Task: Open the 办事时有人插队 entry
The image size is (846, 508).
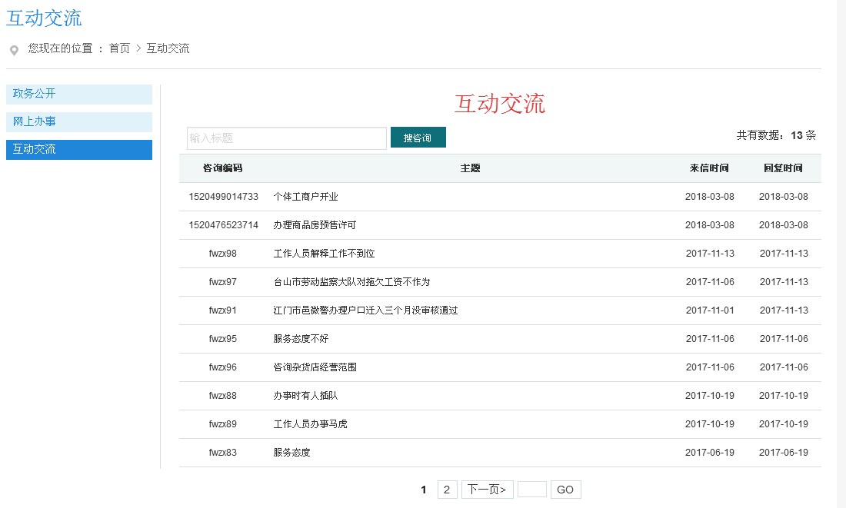Action: point(305,396)
